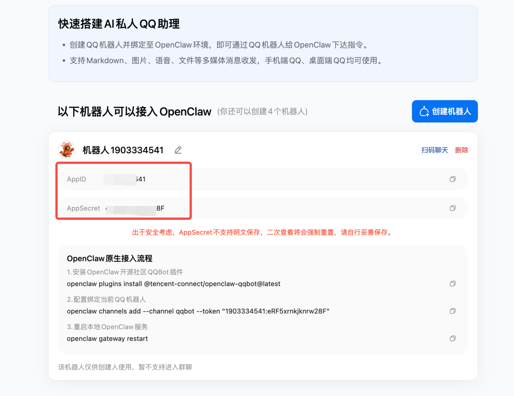Copy the AppSecret value

pos(452,208)
